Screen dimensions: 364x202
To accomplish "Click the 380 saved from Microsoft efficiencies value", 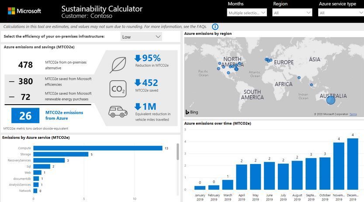I will click(x=25, y=81).
